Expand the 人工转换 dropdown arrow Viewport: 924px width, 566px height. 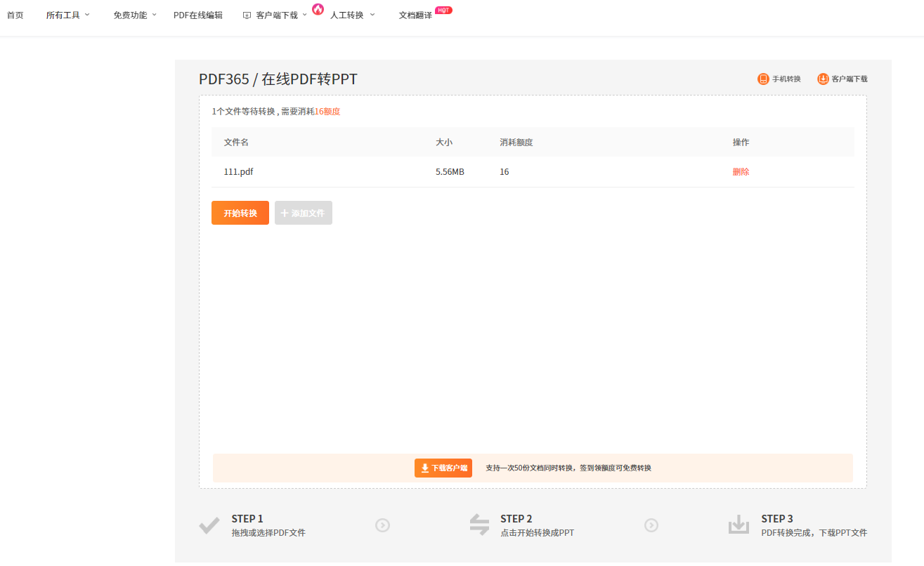click(372, 14)
